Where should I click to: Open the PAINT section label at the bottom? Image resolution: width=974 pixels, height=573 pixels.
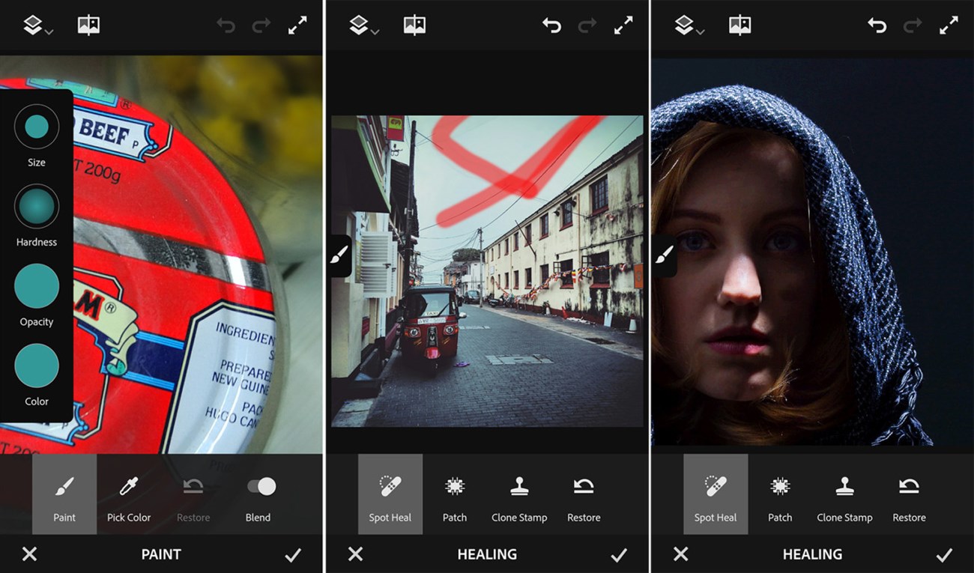pyautogui.click(x=161, y=554)
